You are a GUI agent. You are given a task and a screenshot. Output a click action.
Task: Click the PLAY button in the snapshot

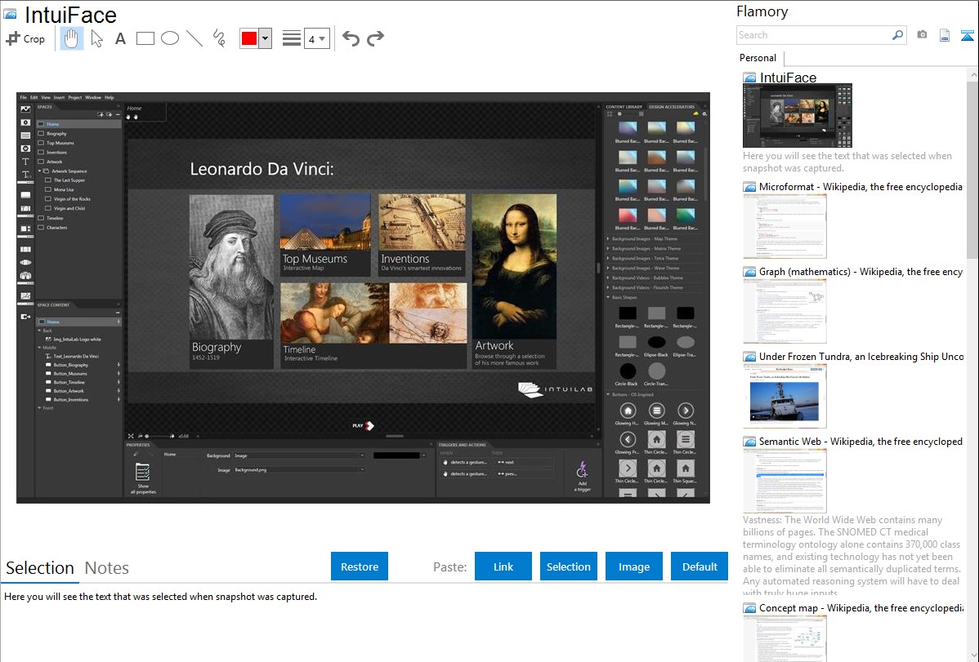[364, 425]
